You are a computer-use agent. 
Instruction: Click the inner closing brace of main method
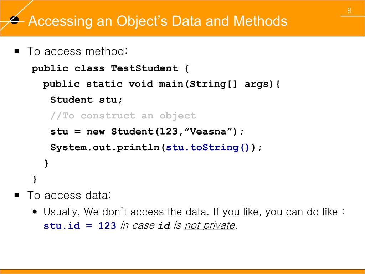[46, 163]
